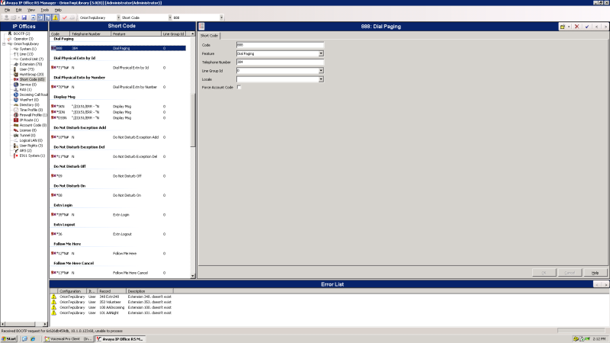Open the Edit menu

(18, 10)
